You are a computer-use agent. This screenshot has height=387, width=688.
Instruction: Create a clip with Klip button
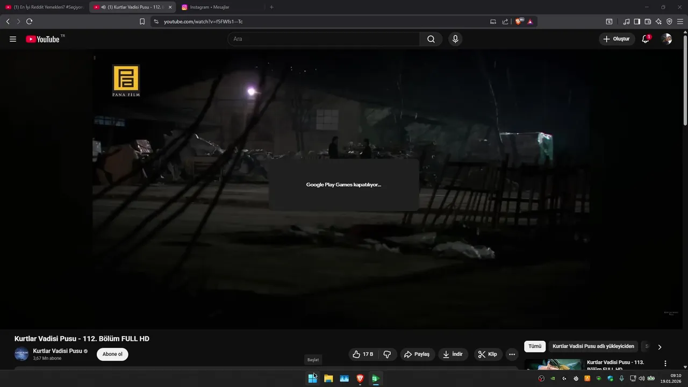coord(488,354)
